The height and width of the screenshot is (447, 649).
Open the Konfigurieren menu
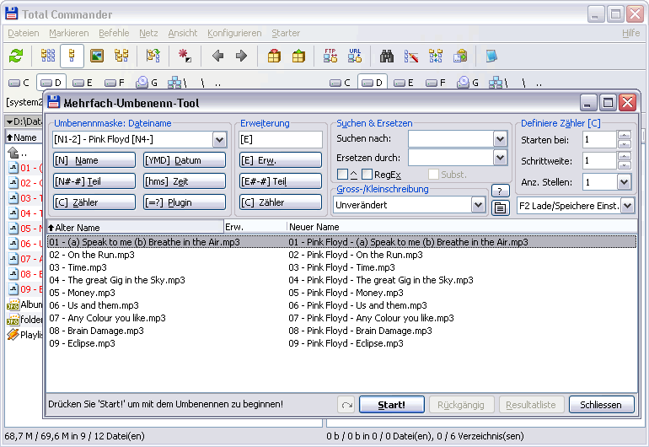234,33
